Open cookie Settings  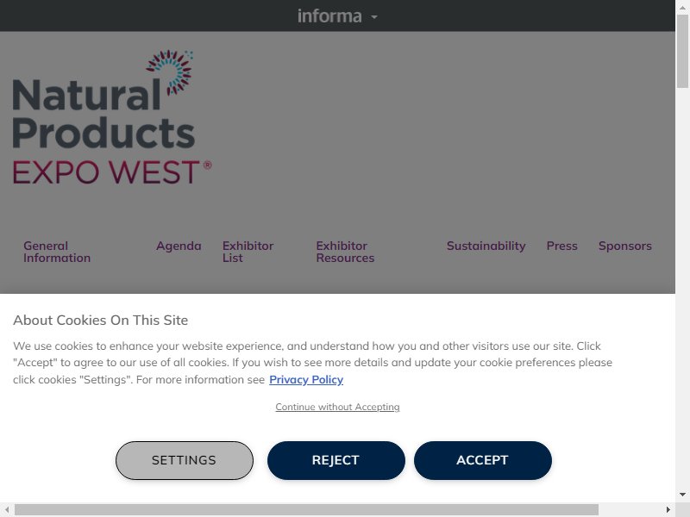pos(185,460)
